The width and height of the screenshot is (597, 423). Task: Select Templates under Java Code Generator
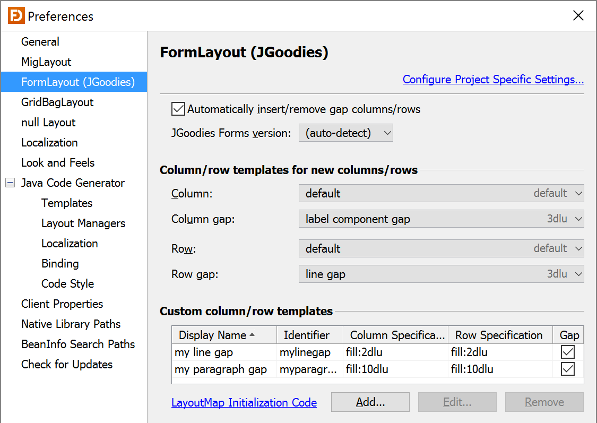coord(66,203)
